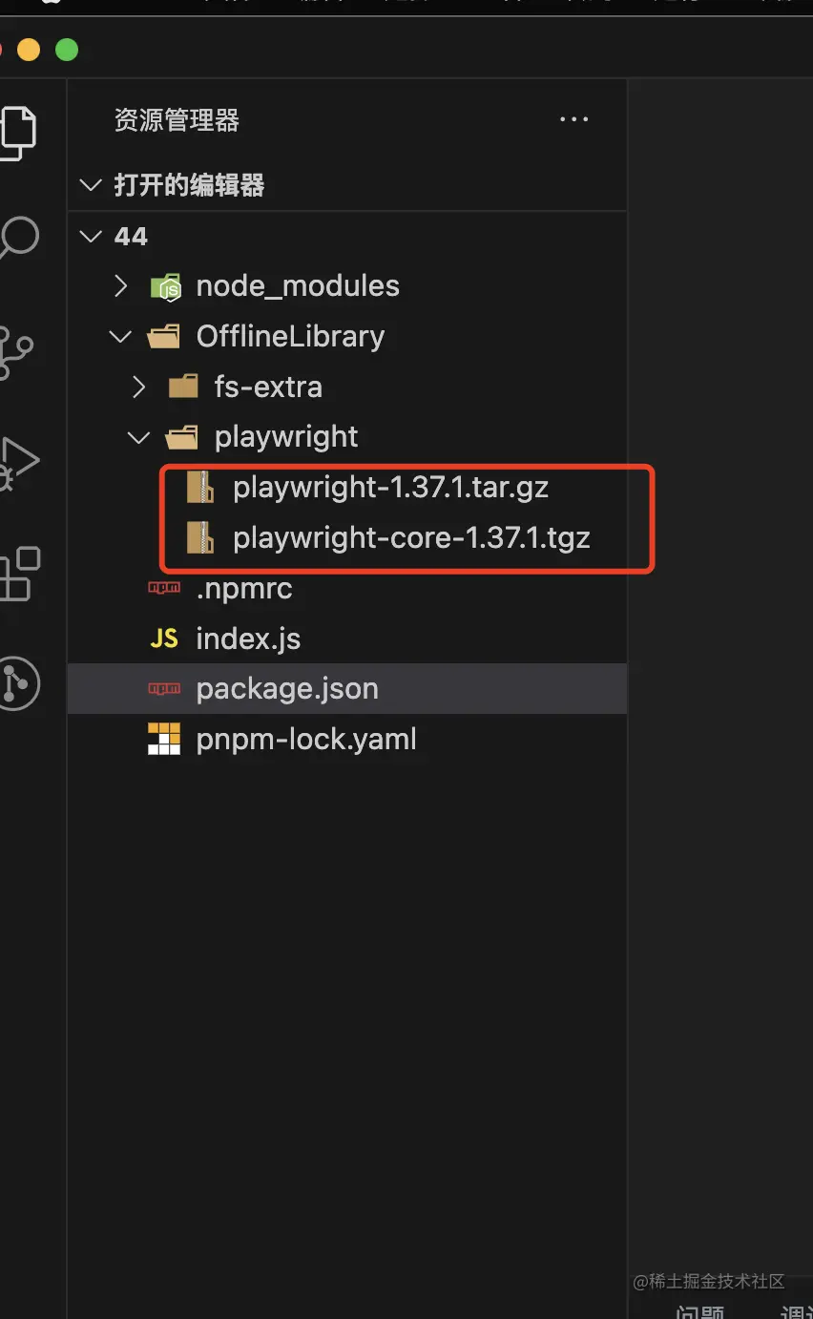This screenshot has height=1319, width=813.
Task: Open the Explorer view in activity bar
Action: 19,130
